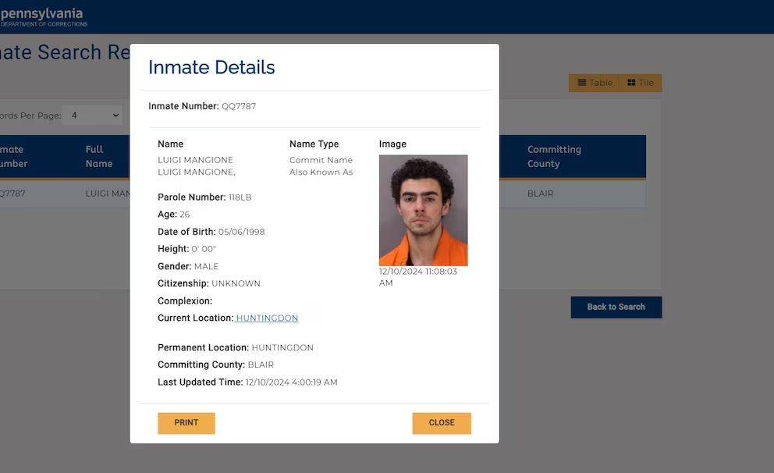
Task: Click the PRINT button
Action: click(x=186, y=423)
